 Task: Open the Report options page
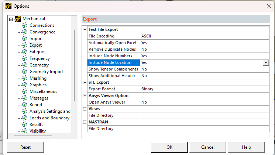tap(36, 105)
